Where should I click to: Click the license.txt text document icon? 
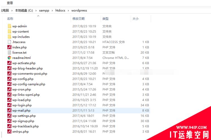tap(9, 52)
